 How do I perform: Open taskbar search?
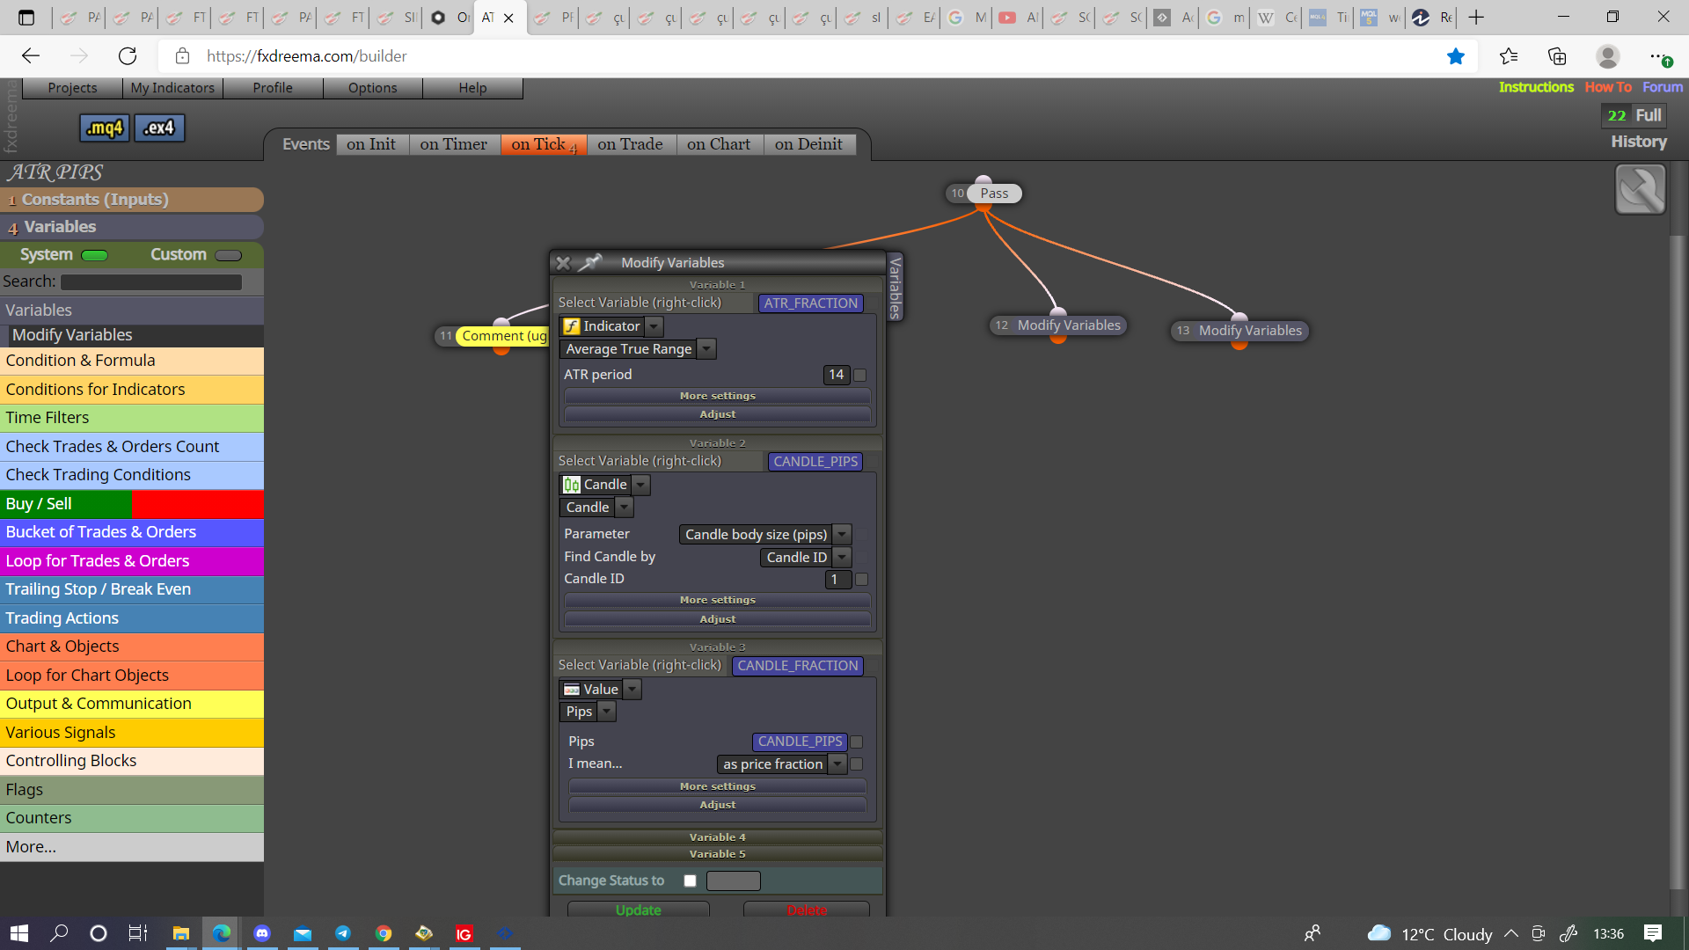pos(59,933)
